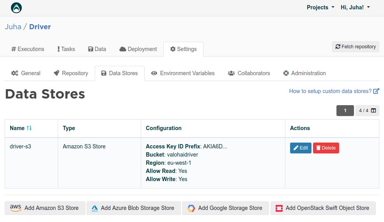This screenshot has width=384, height=222.
Task: Click the Bucket: valohaidriver text
Action: (172, 155)
